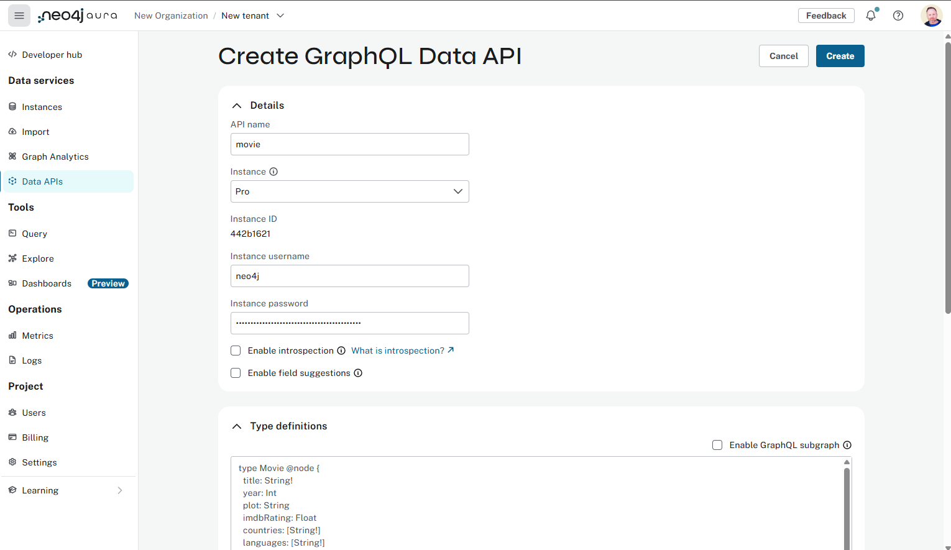
Task: Focus the Instance password field
Action: pos(349,323)
